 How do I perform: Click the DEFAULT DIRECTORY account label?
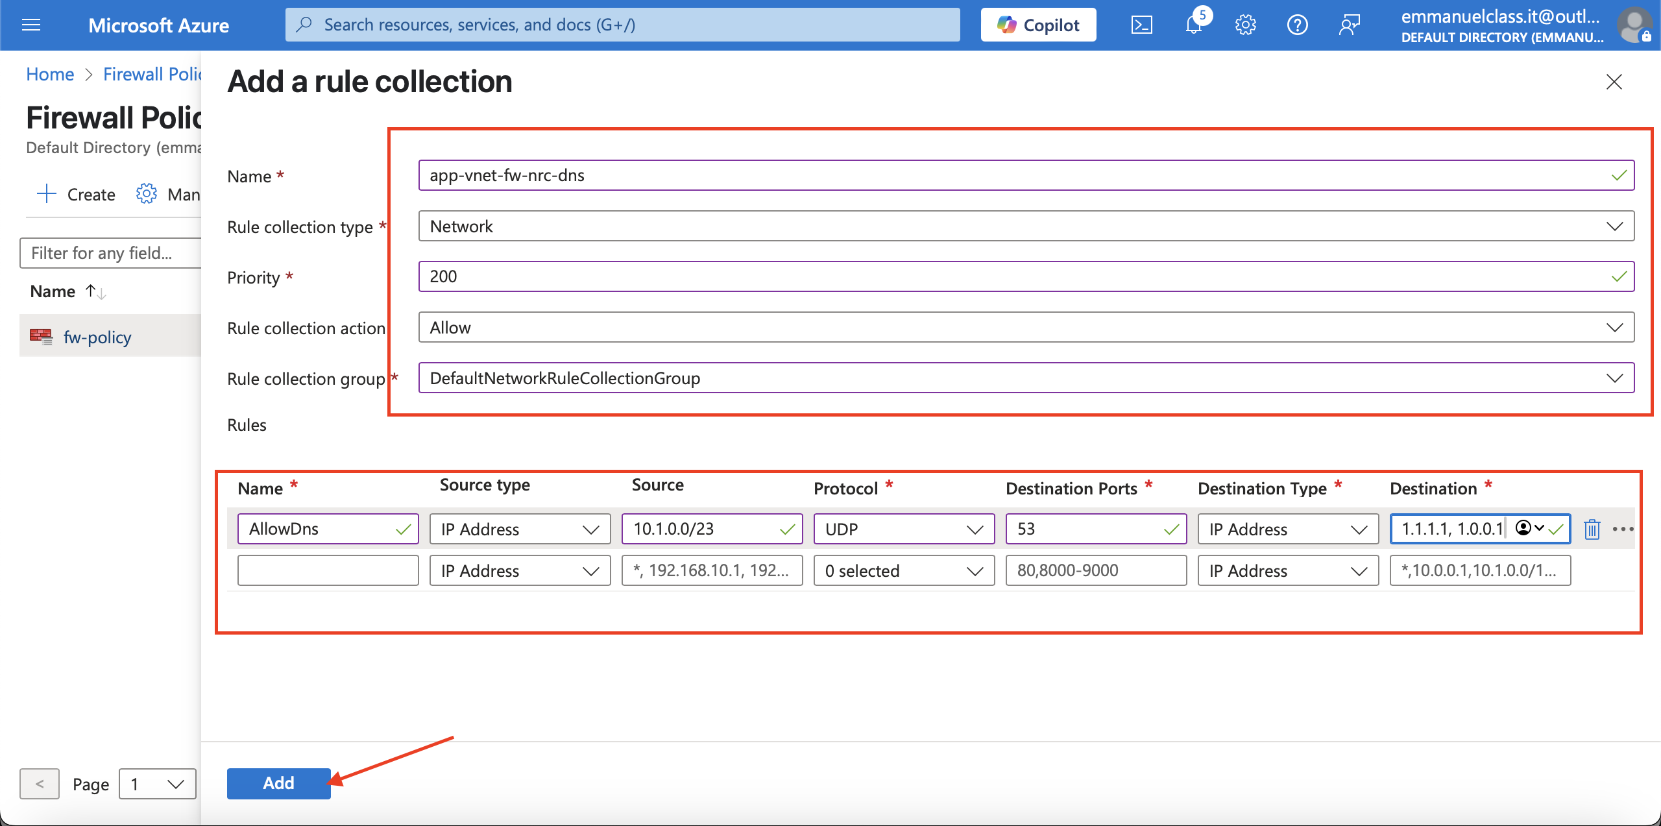tap(1502, 38)
